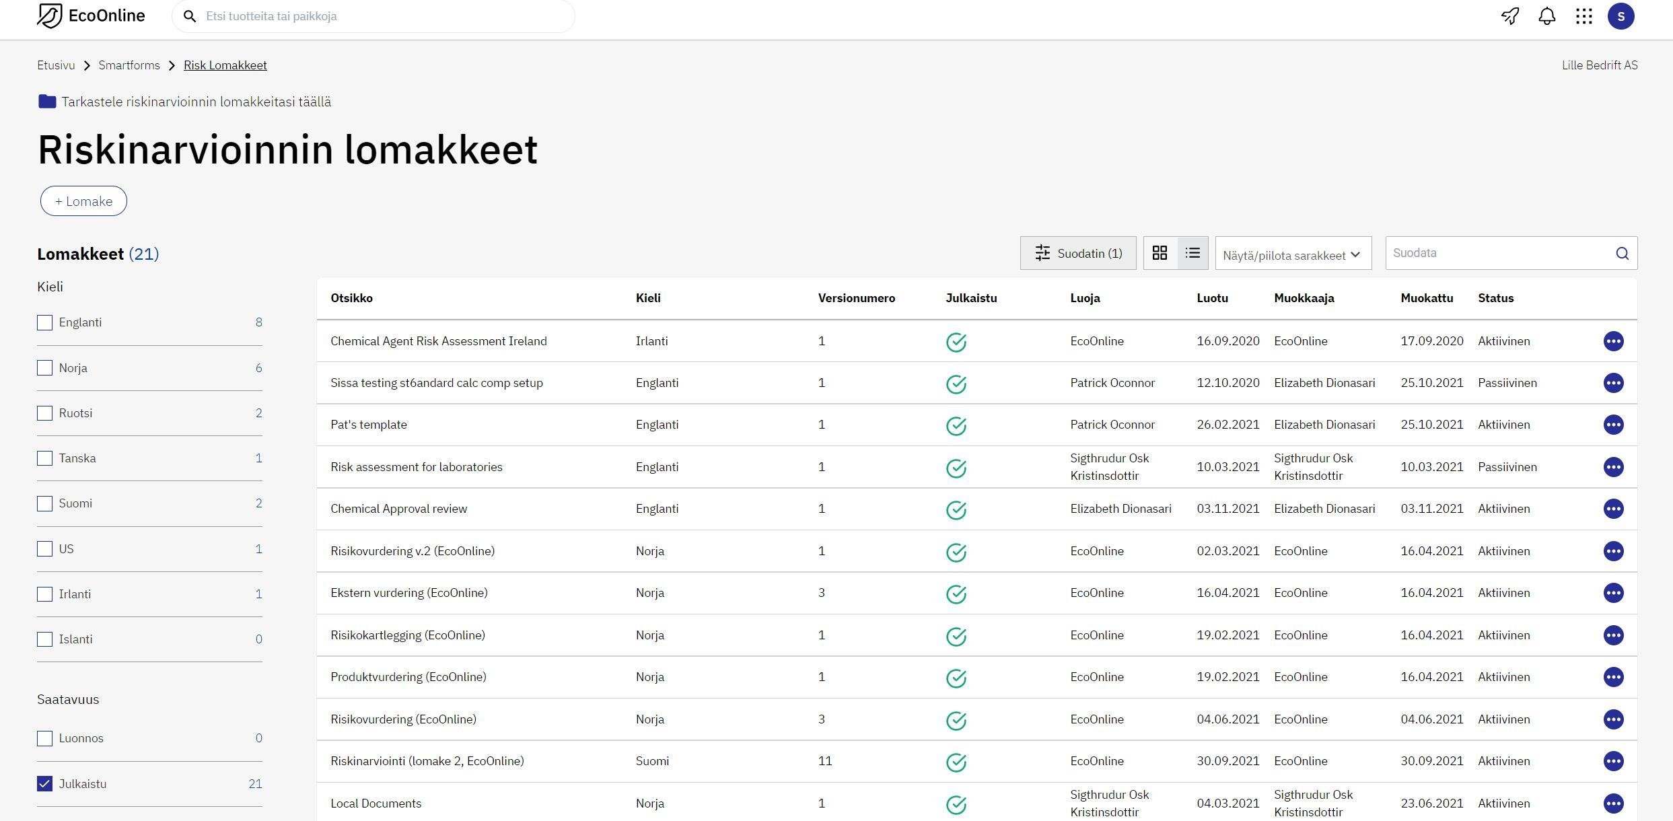Click published checkmark for Chemical Approval review
Image resolution: width=1673 pixels, height=821 pixels.
[x=956, y=509]
